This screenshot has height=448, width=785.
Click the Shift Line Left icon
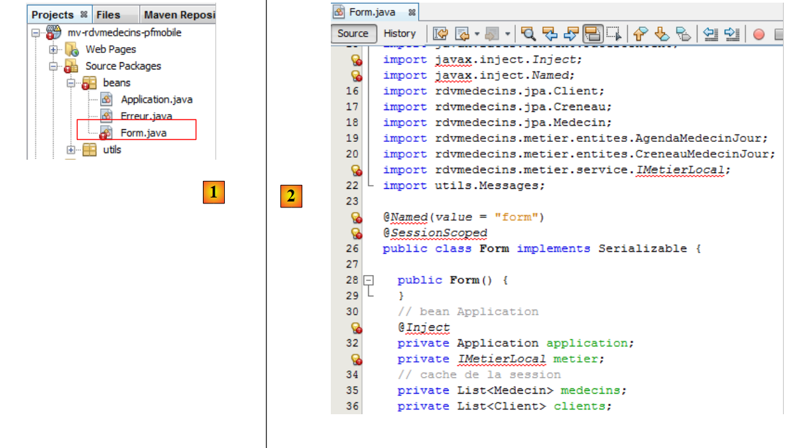point(710,34)
